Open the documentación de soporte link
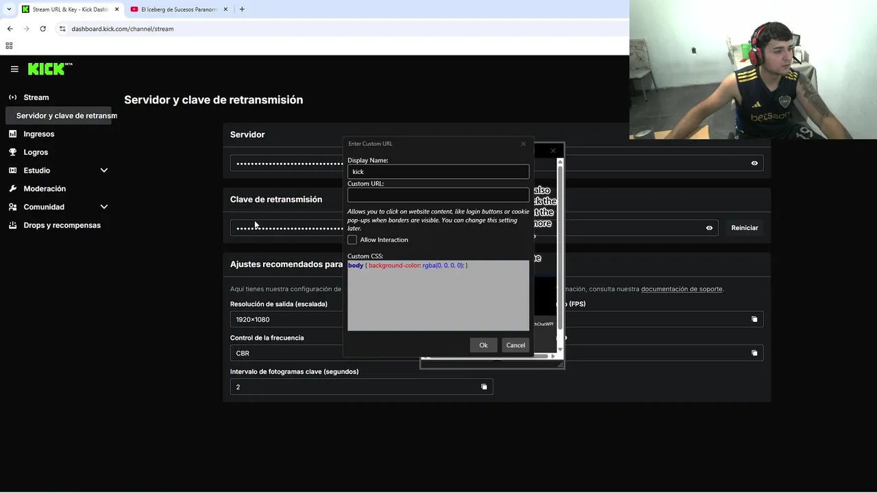This screenshot has width=877, height=493. (x=682, y=289)
